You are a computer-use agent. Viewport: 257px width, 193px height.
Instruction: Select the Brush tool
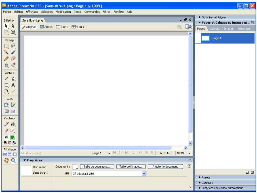point(13,52)
